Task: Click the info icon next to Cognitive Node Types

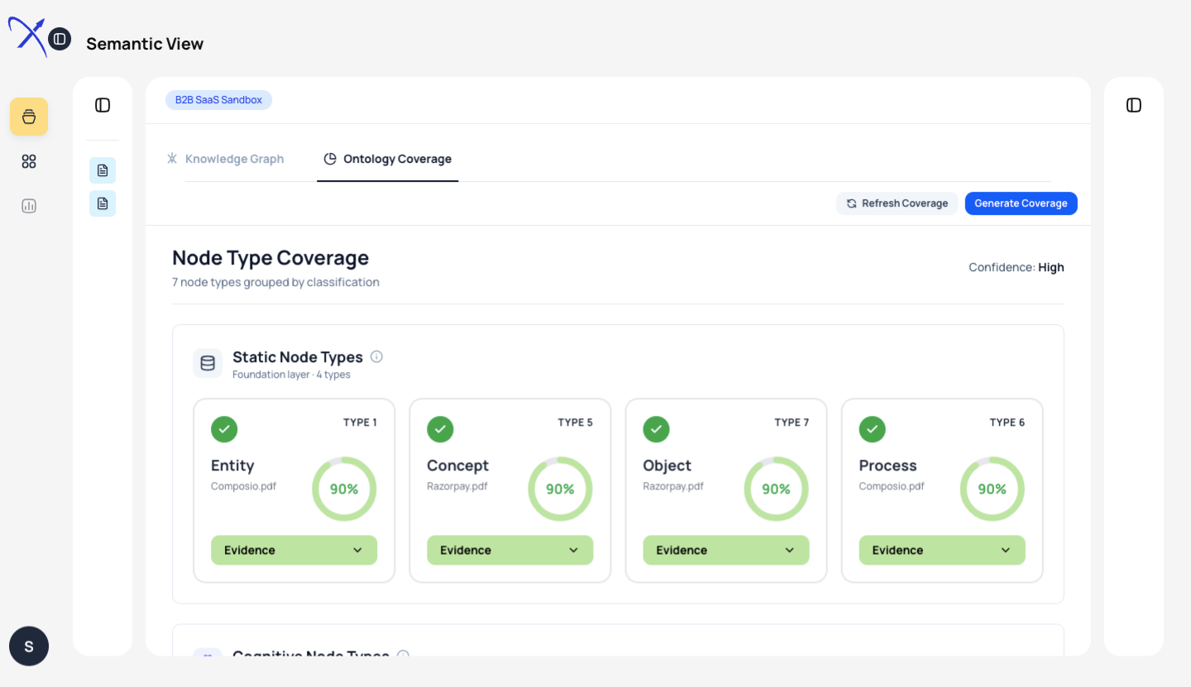Action: click(403, 656)
